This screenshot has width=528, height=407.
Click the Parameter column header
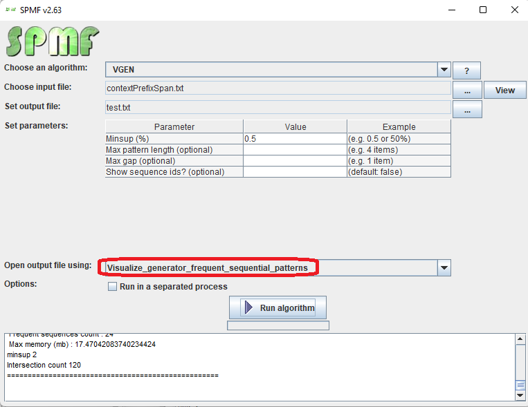click(174, 126)
